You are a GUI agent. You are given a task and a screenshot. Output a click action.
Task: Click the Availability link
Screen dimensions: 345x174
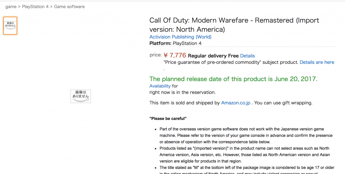click(160, 86)
